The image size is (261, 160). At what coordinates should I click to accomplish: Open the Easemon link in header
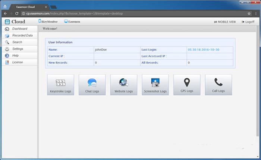pos(72,22)
